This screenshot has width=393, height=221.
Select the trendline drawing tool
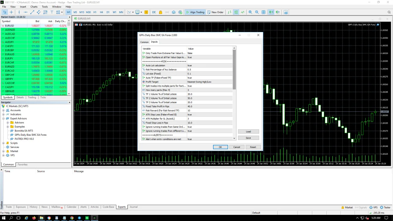pyautogui.click(x=32, y=12)
